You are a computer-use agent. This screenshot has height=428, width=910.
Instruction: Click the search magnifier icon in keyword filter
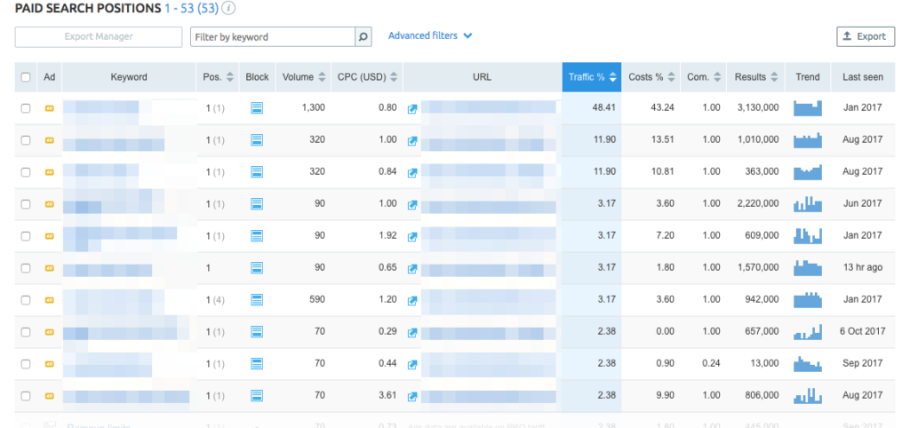coord(363,36)
